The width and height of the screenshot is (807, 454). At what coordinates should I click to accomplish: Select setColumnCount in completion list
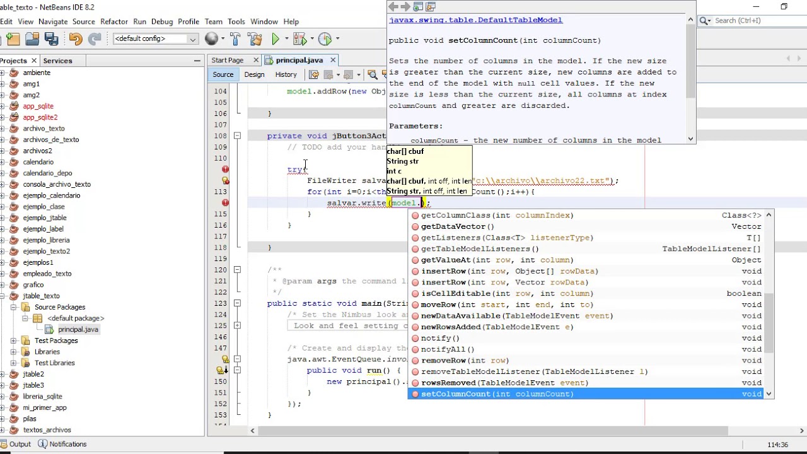[587, 394]
